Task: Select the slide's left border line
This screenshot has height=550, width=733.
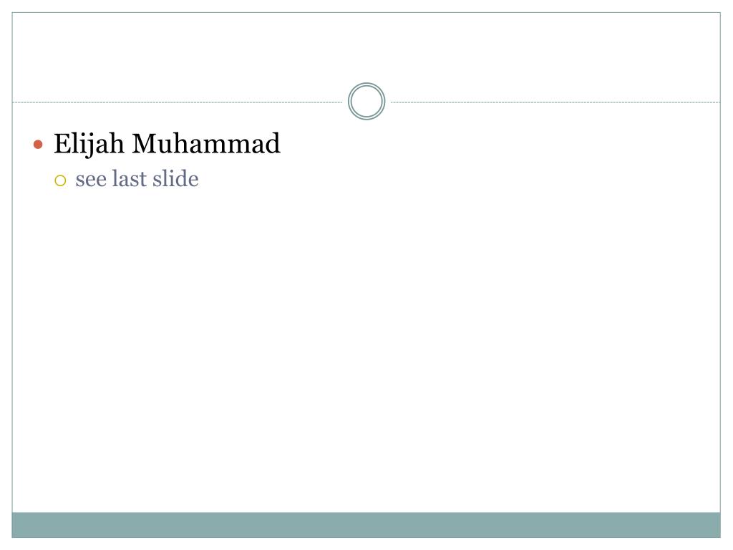Action: 12,275
